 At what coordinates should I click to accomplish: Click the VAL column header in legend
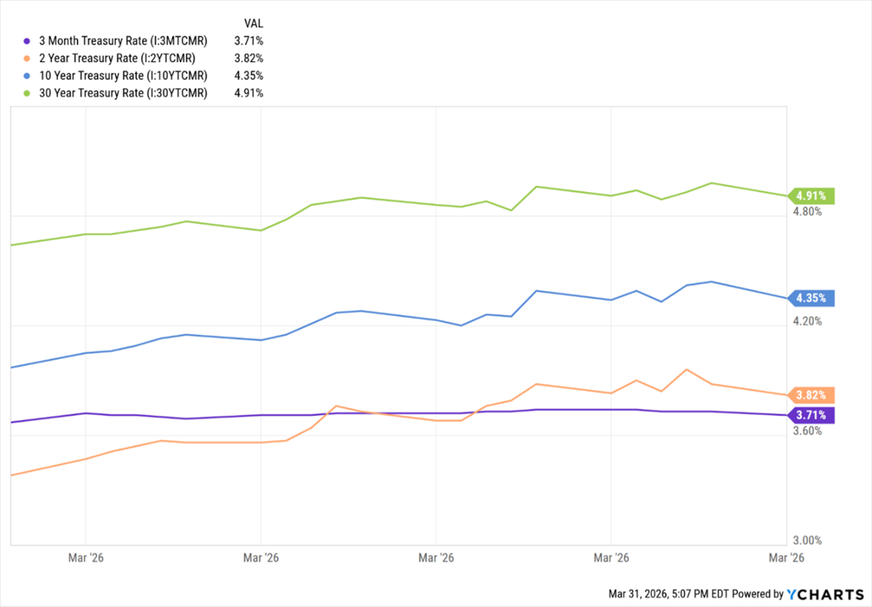tap(253, 23)
